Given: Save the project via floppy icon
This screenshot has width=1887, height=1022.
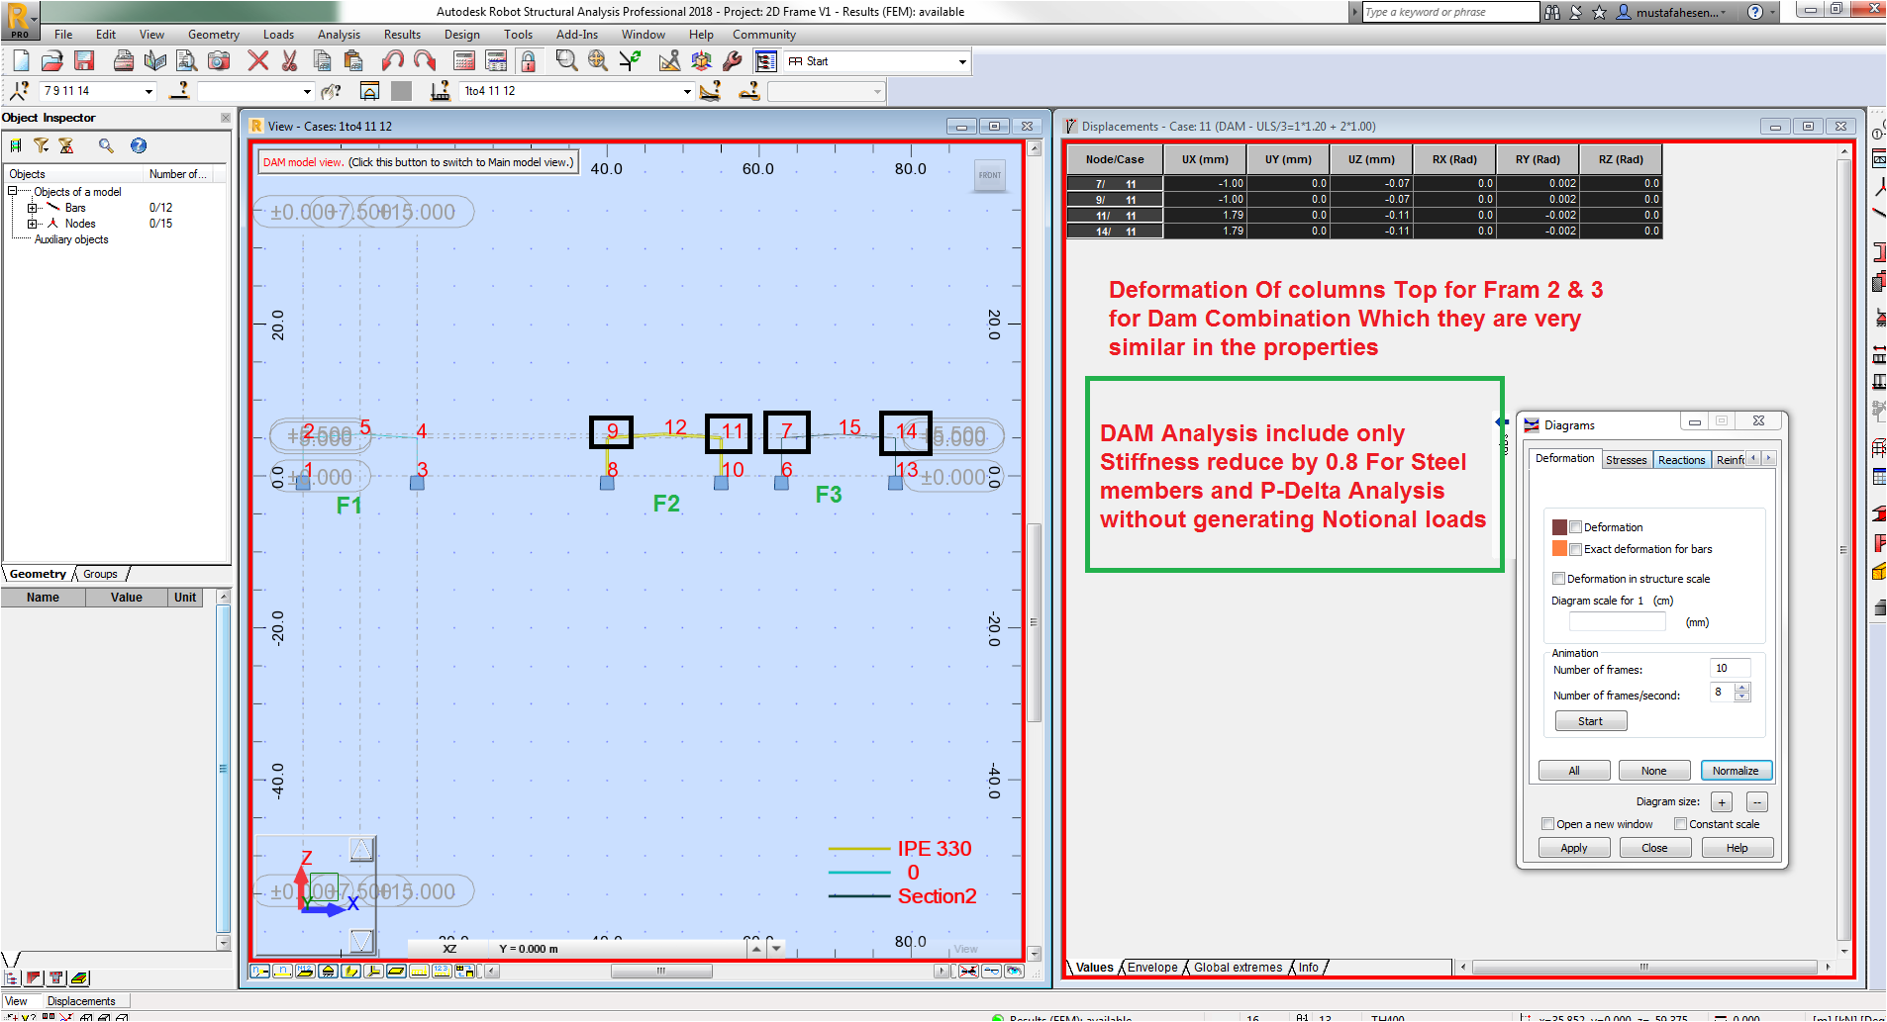Looking at the screenshot, I should pyautogui.click(x=84, y=61).
